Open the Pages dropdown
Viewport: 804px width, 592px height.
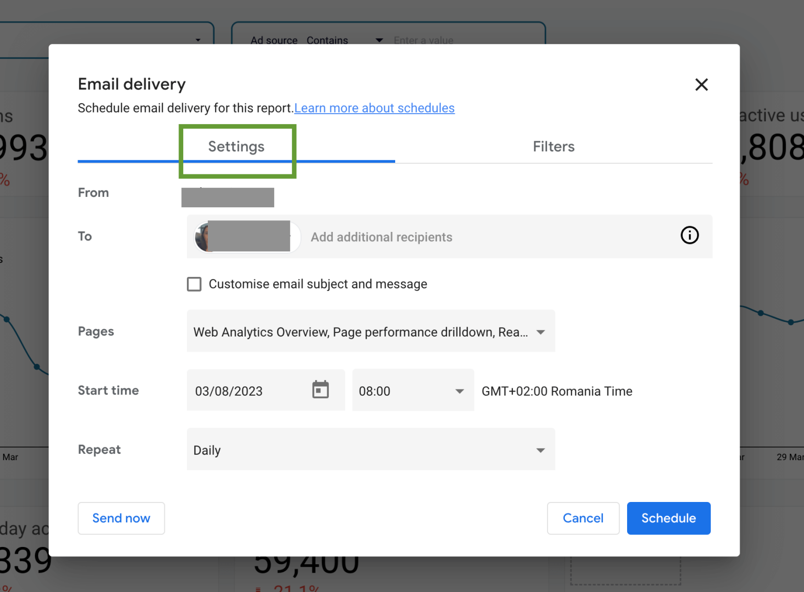[x=371, y=331]
